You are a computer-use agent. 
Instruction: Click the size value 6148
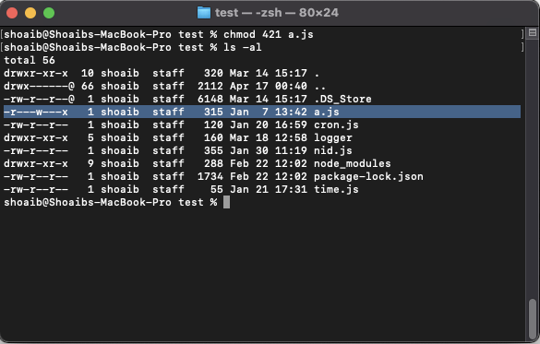click(x=210, y=99)
